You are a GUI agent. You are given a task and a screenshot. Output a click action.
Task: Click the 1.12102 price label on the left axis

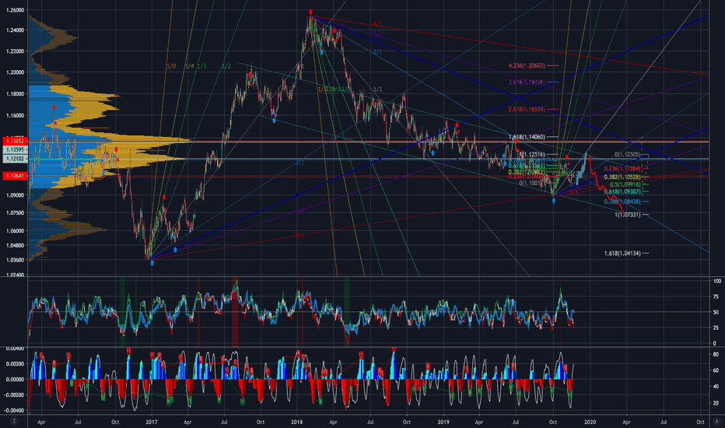point(13,158)
